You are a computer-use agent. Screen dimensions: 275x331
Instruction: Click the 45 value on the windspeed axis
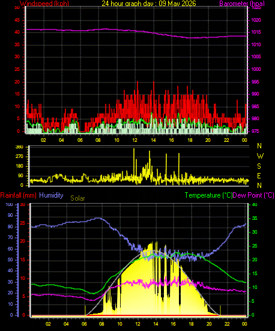(x=17, y=20)
